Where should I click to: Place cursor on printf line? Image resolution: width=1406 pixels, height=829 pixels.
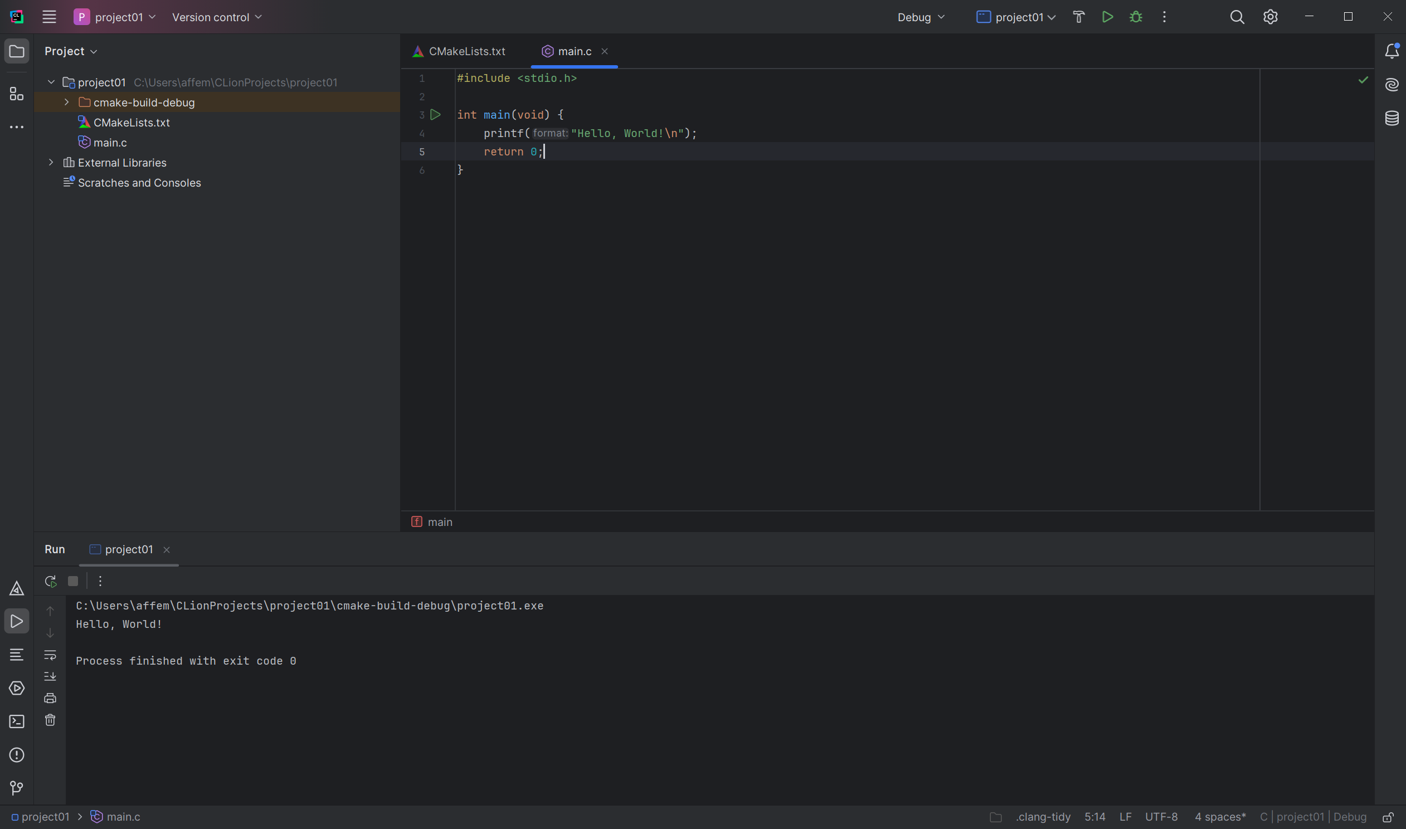point(590,134)
